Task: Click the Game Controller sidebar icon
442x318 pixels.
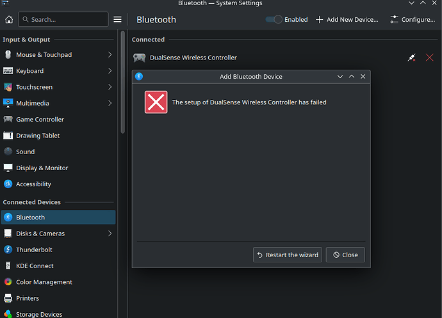Action: click(x=8, y=120)
